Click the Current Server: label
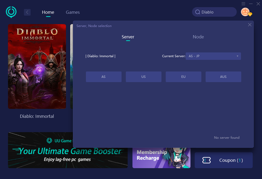This screenshot has height=179, width=262. tap(174, 56)
